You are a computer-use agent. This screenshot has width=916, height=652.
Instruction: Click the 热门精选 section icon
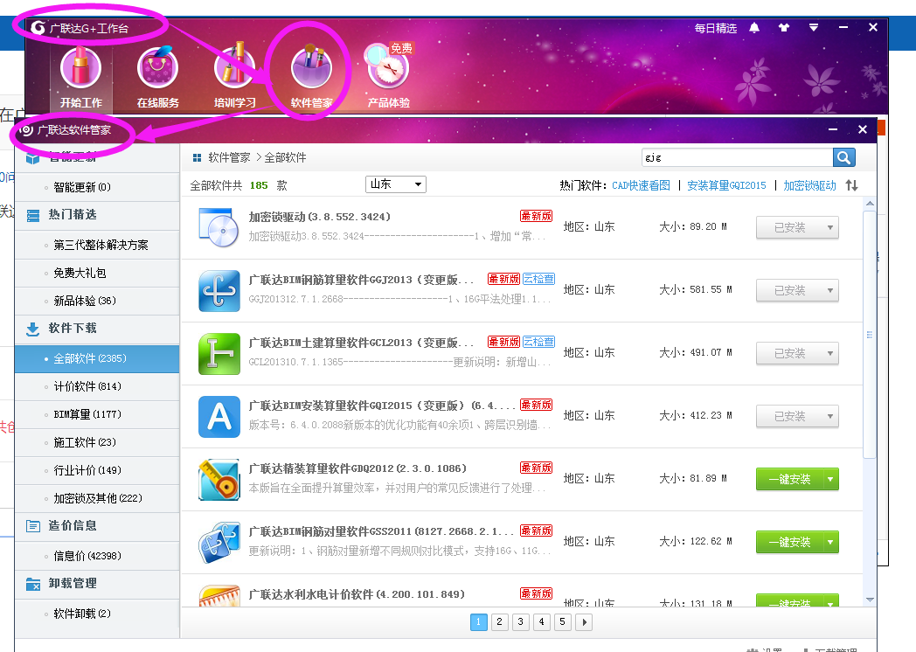(32, 216)
